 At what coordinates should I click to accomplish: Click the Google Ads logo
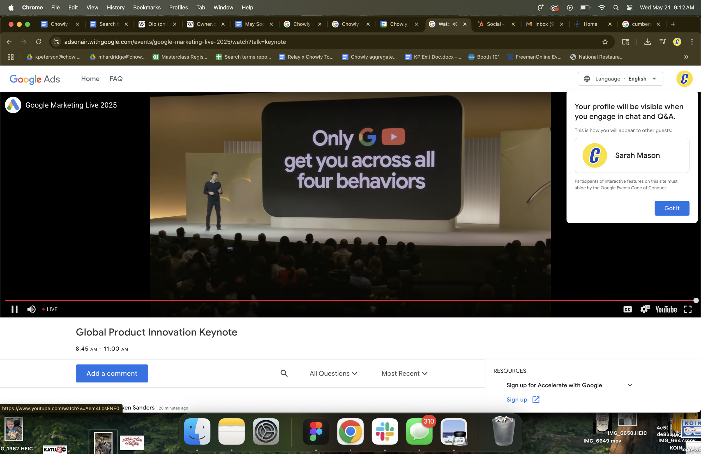click(35, 79)
